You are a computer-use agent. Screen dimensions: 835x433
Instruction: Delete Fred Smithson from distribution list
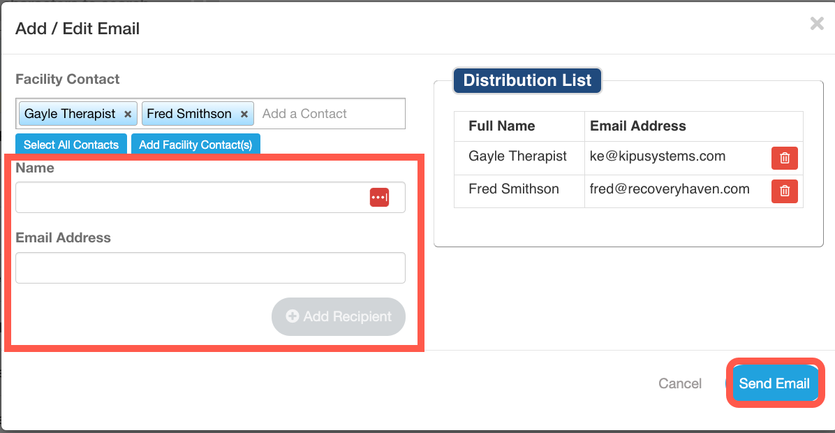point(784,190)
